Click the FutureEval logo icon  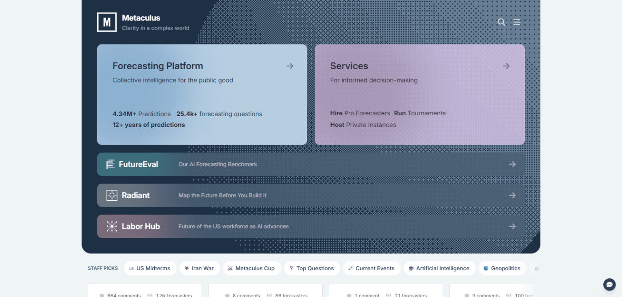[111, 164]
